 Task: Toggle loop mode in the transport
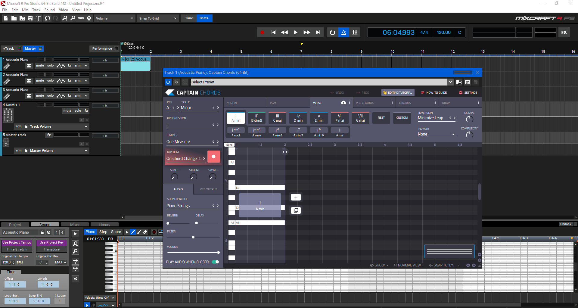332,33
